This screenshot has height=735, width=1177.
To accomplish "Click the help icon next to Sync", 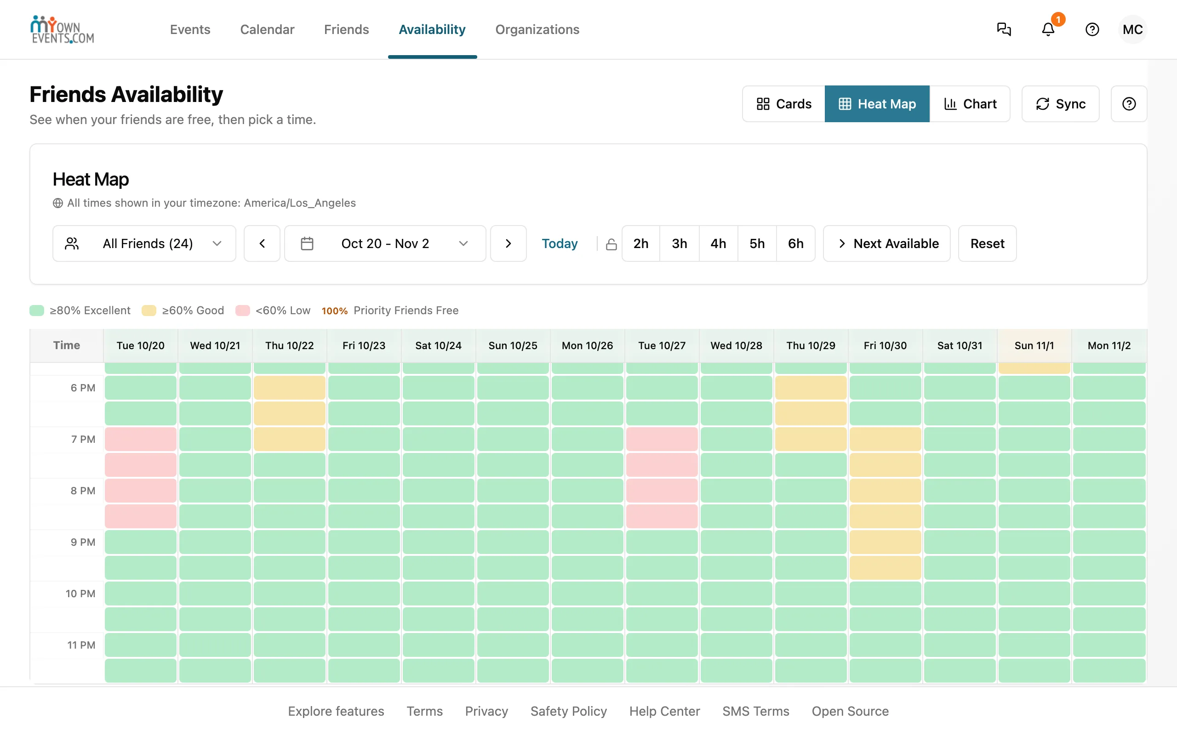I will (x=1129, y=104).
